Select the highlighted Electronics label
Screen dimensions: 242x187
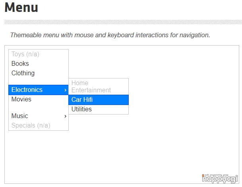coord(27,90)
